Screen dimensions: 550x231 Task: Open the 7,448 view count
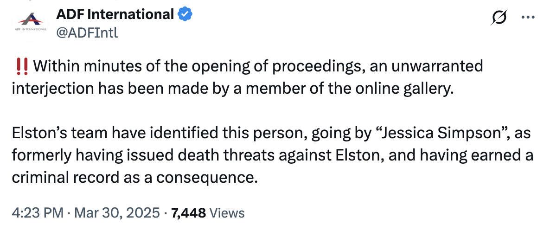click(x=188, y=213)
